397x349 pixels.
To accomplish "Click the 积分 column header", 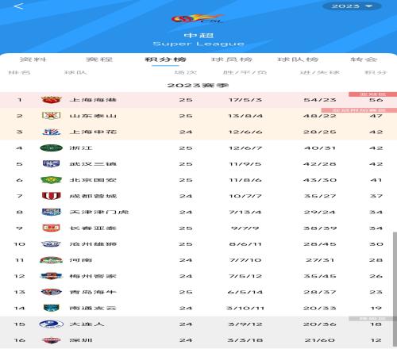I will point(376,72).
